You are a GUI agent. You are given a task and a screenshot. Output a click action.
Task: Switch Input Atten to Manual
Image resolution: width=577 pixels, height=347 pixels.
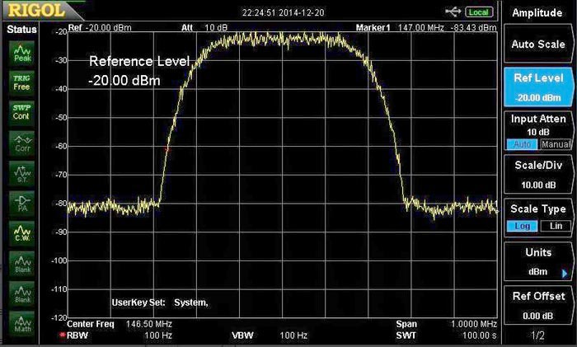pos(554,144)
